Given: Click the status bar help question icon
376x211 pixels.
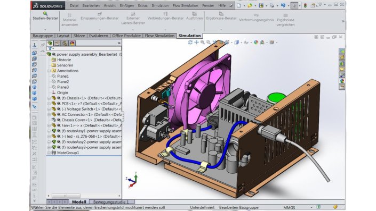Looking at the screenshot, I should [318, 207].
